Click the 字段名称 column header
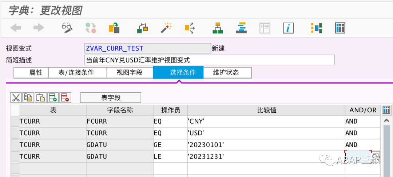393x177 pixels. click(120, 110)
